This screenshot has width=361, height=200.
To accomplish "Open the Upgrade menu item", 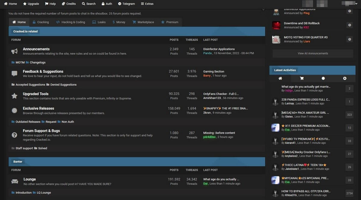I will click(31, 4).
